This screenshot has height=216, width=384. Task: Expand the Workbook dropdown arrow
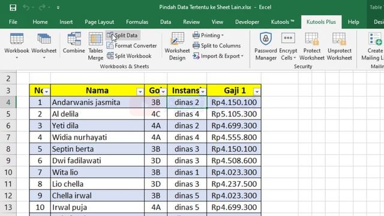pos(17,58)
